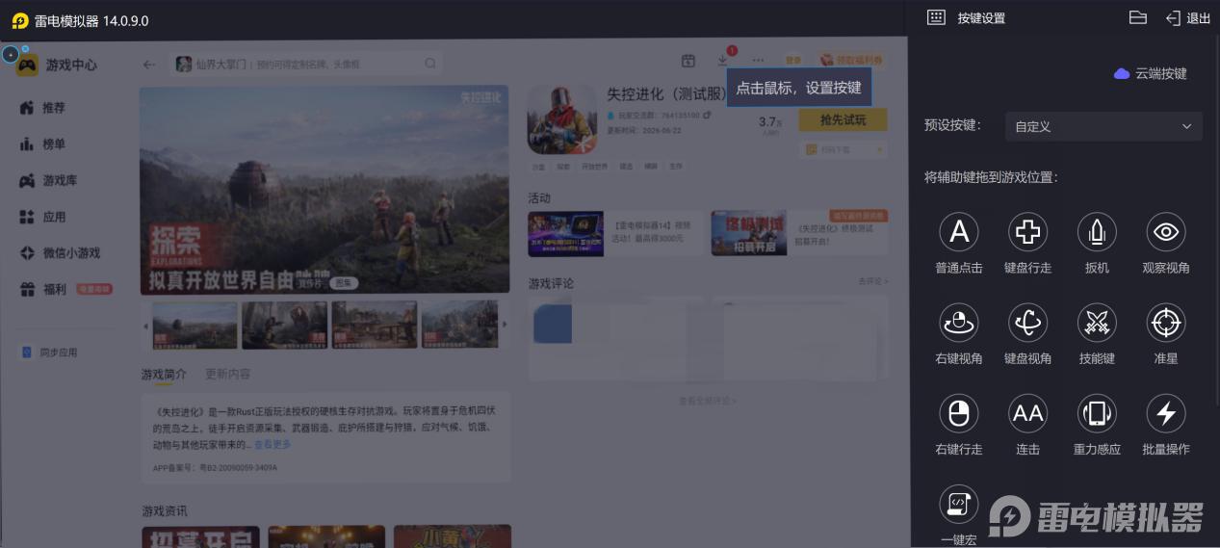This screenshot has width=1220, height=548.
Task: Select the second screenshot thumbnail in carousel
Action: (x=284, y=325)
